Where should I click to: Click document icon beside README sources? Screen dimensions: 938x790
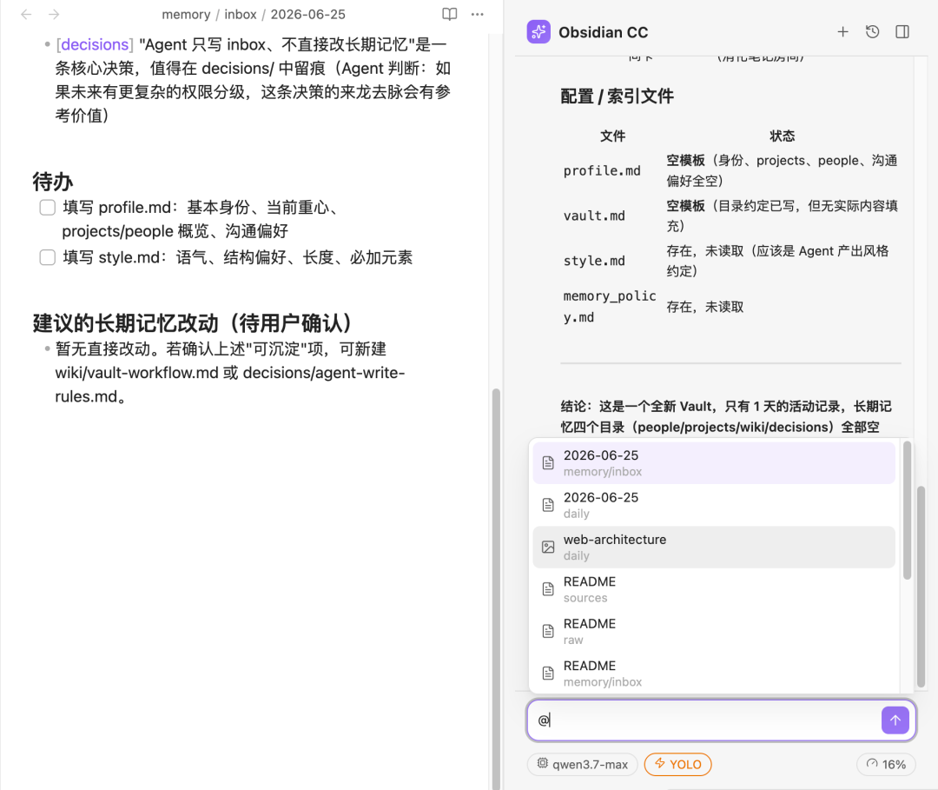pos(548,589)
